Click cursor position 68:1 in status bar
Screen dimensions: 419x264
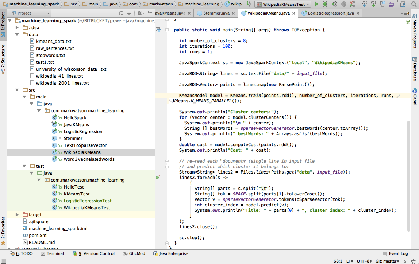point(338,261)
